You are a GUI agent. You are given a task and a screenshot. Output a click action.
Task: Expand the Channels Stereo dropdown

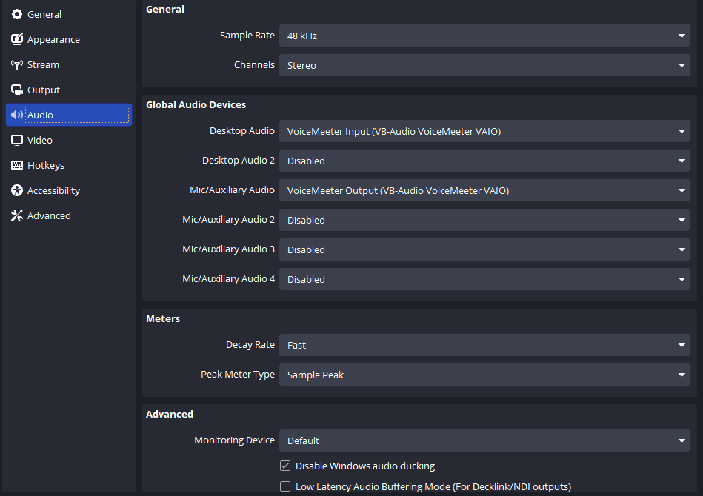[484, 65]
